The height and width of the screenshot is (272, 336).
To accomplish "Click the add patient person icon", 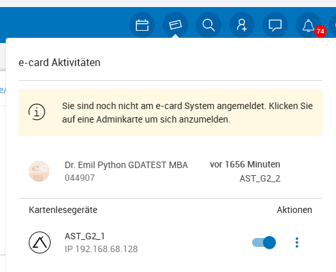I will [x=242, y=25].
